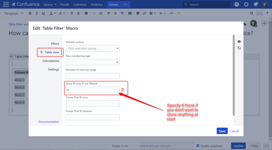Switch to the Calculations tab

click(x=51, y=61)
